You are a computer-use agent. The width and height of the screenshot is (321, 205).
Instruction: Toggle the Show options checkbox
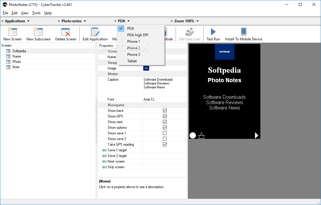click(x=165, y=127)
